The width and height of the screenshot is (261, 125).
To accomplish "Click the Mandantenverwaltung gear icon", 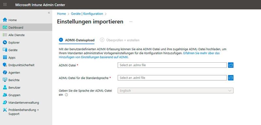I will pyautogui.click(x=5, y=103).
